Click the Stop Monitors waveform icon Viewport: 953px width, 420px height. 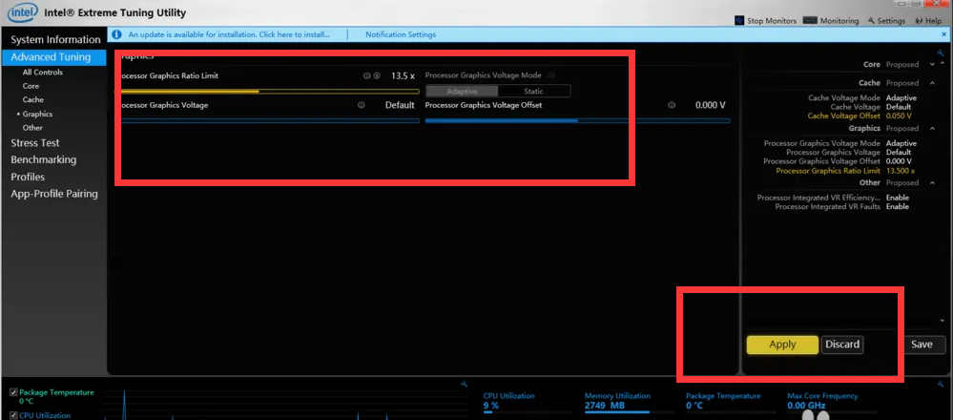pos(739,21)
